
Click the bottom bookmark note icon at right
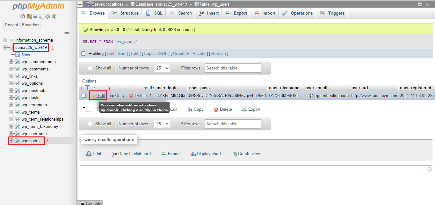(429, 169)
